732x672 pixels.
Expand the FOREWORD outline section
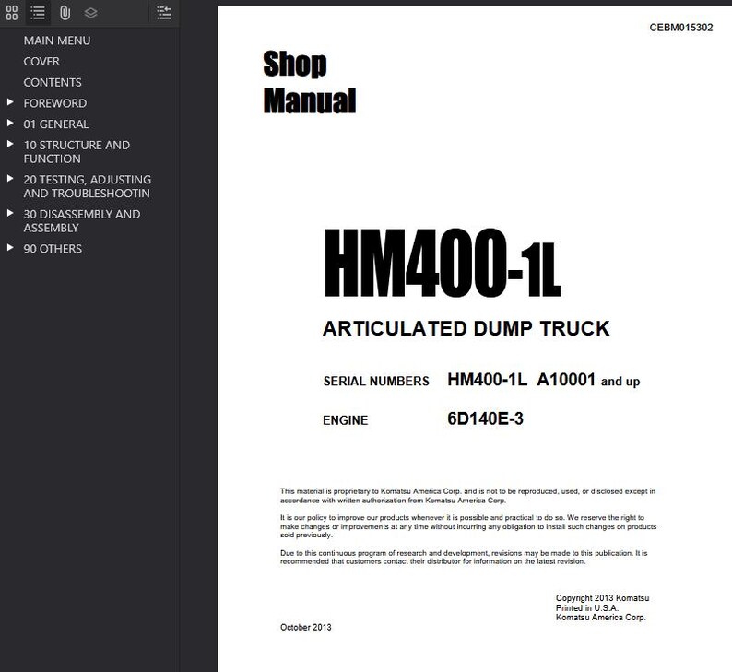[x=10, y=101]
